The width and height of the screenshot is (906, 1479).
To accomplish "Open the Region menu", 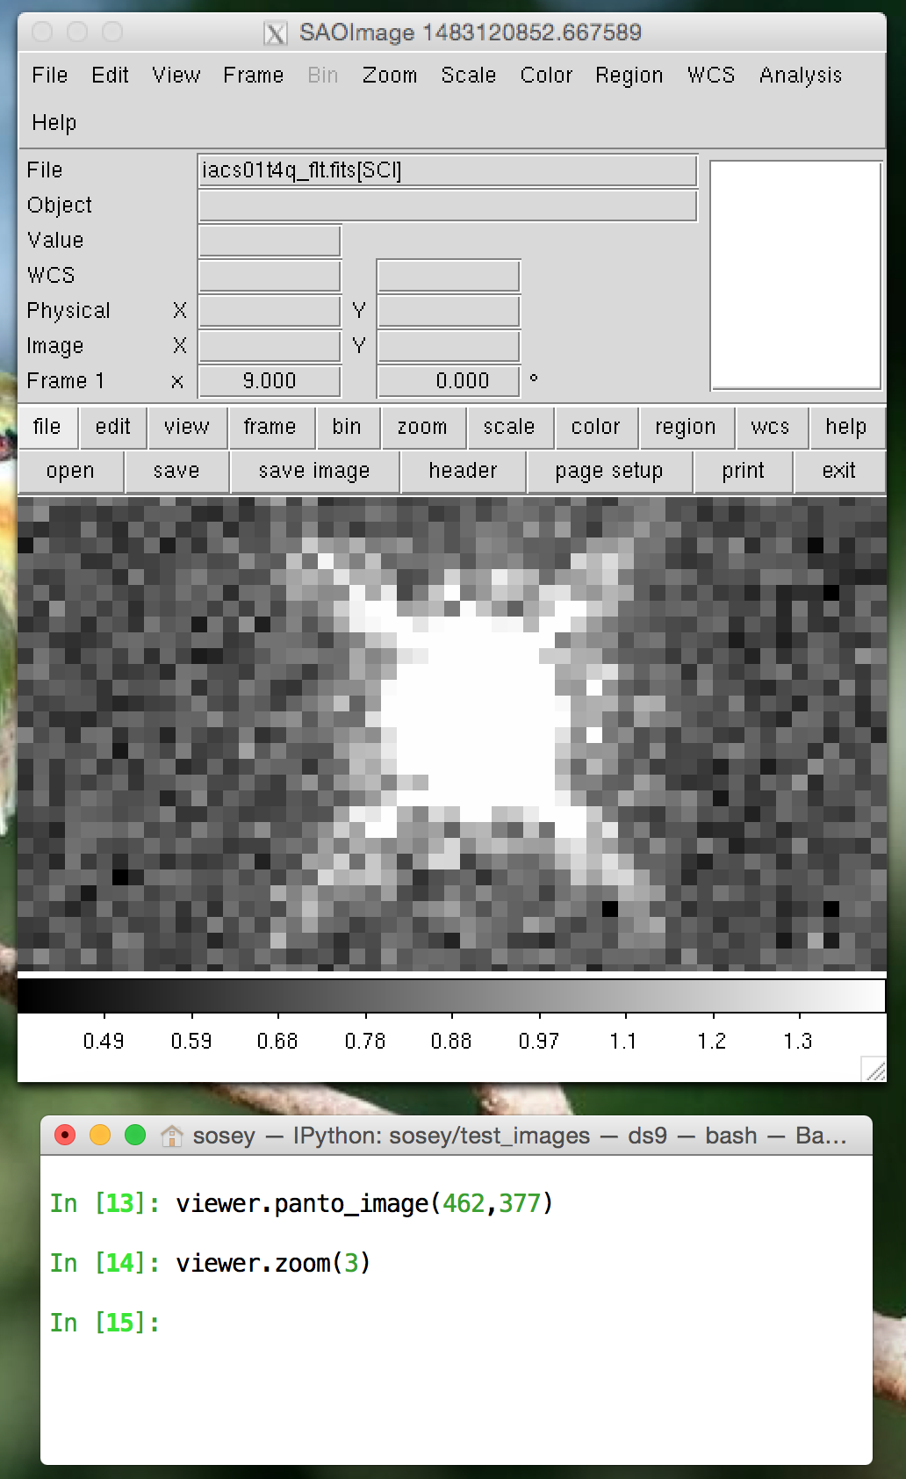I will pyautogui.click(x=629, y=76).
